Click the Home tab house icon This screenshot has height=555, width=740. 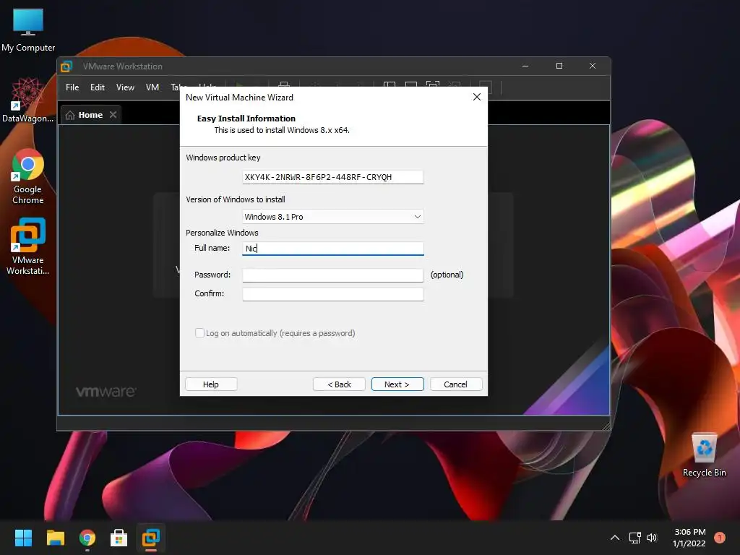(70, 115)
